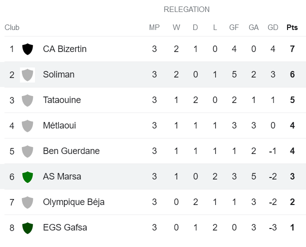Click Soliman team crest icon

(x=27, y=74)
